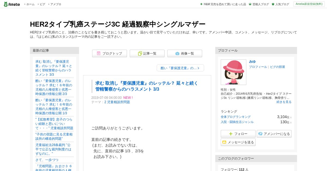Image resolution: width=327 pixels, height=171 pixels.
Task: Go to 記事一覧 tab
Action: (147, 53)
